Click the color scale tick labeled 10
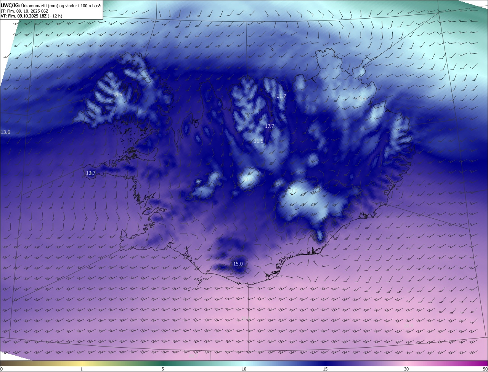 pyautogui.click(x=244, y=369)
